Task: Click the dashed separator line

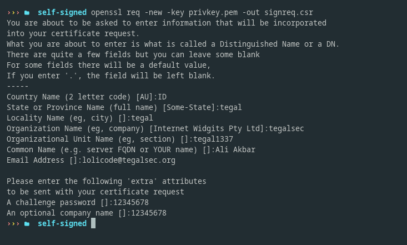Action: (18, 86)
